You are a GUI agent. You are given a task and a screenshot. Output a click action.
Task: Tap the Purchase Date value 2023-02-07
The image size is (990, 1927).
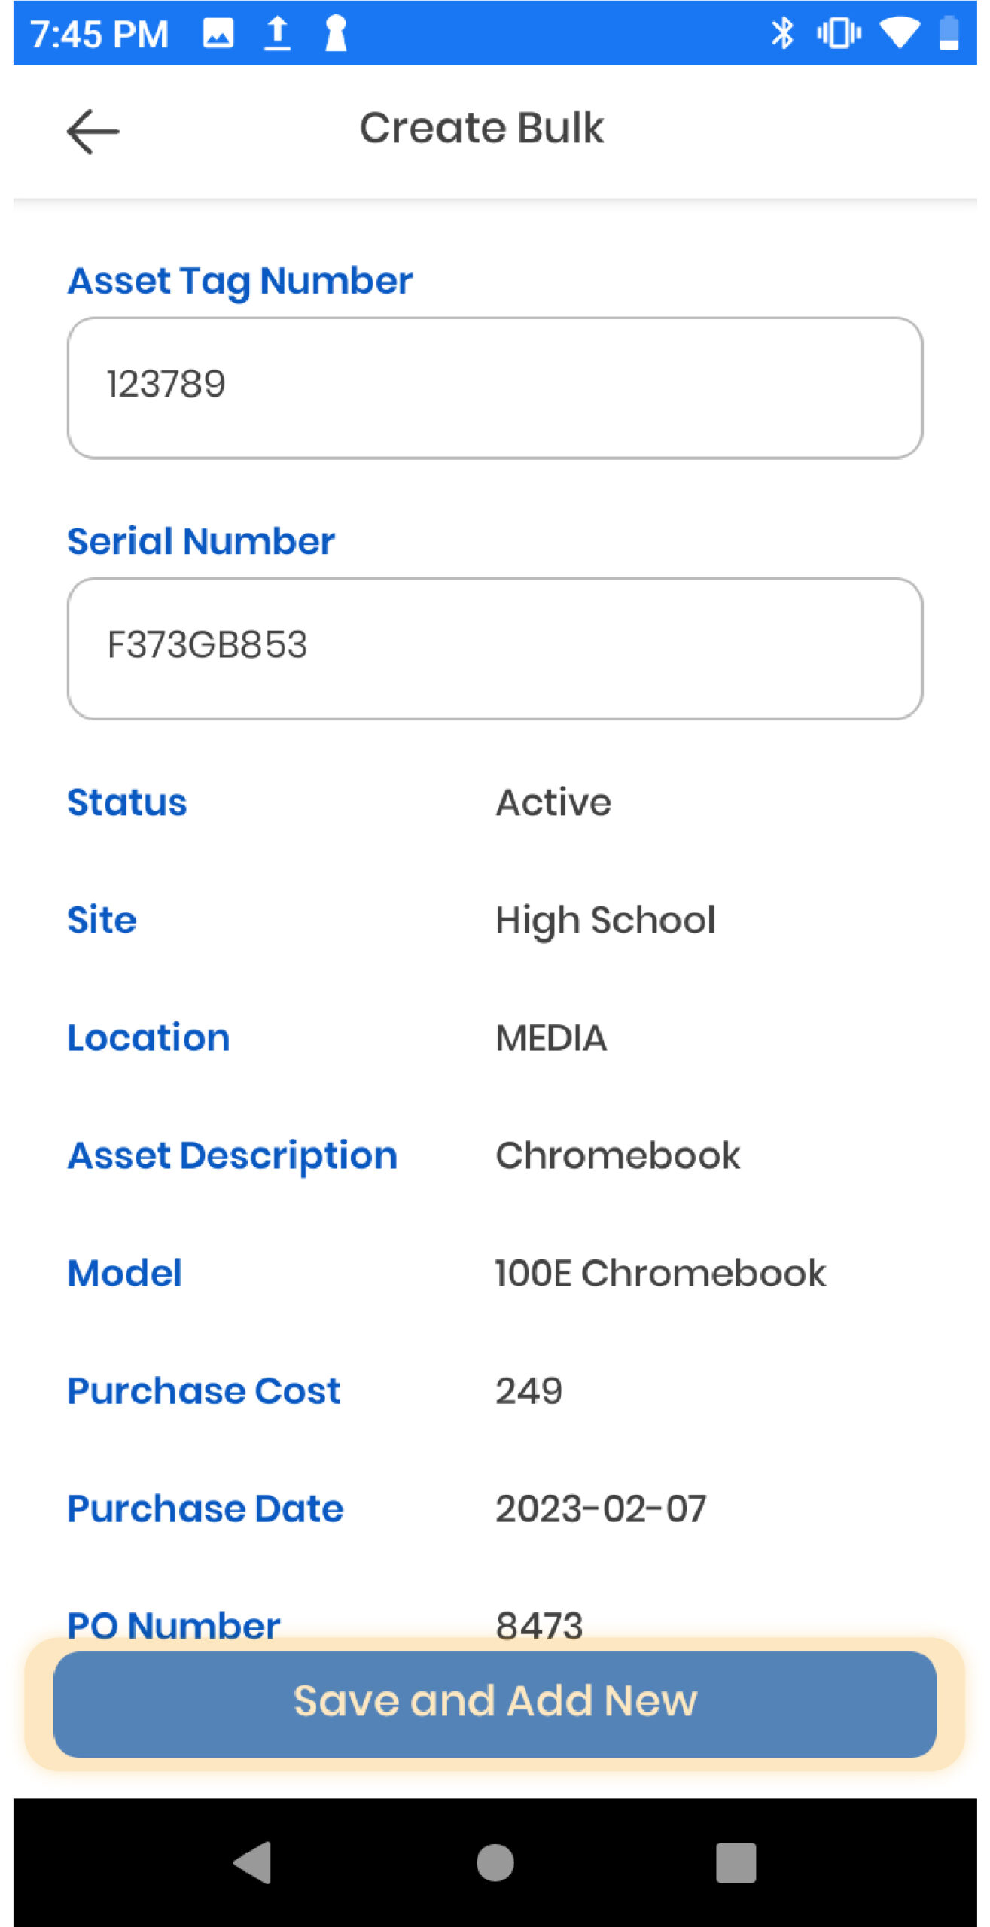[601, 1508]
